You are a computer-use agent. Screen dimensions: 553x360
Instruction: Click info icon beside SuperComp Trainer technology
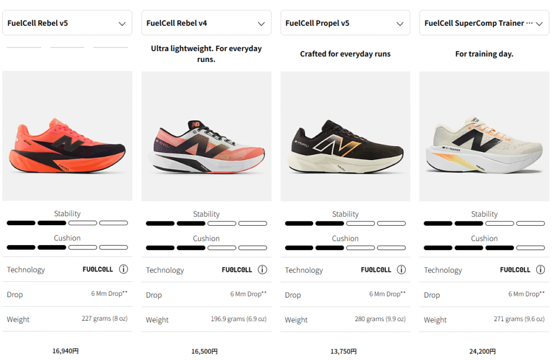(x=540, y=269)
